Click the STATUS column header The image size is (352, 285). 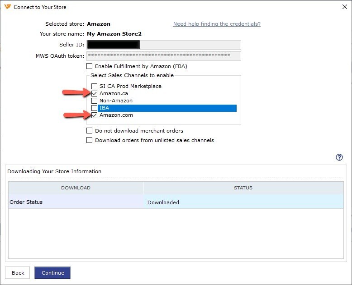pyautogui.click(x=243, y=188)
